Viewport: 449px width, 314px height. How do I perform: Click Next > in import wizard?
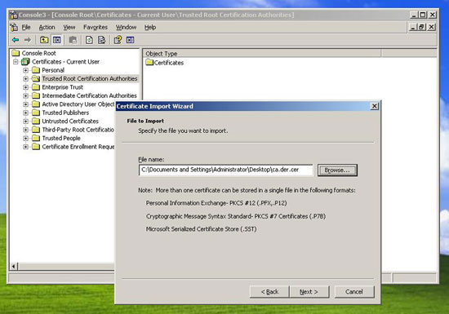(309, 292)
